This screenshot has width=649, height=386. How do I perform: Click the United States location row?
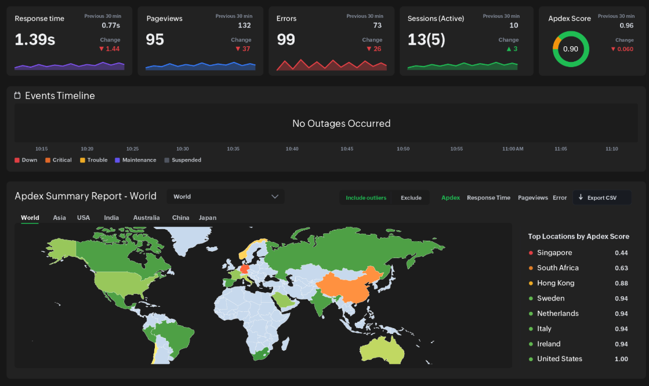(x=578, y=359)
